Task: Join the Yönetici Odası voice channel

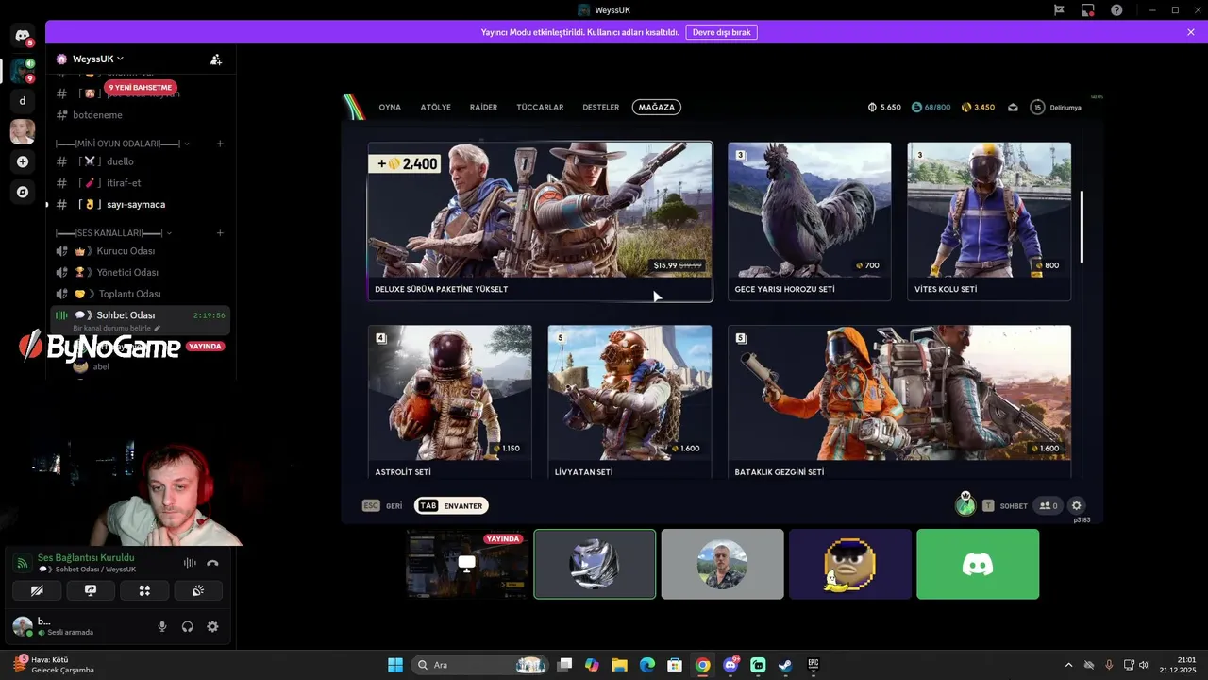Action: pyautogui.click(x=140, y=272)
